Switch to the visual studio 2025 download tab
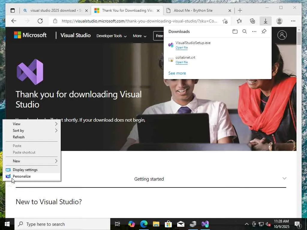The image size is (307, 230). [55, 10]
